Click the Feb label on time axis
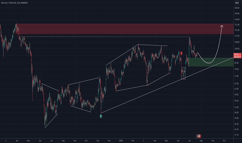This screenshot has height=143, width=242. pyautogui.click(x=133, y=141)
